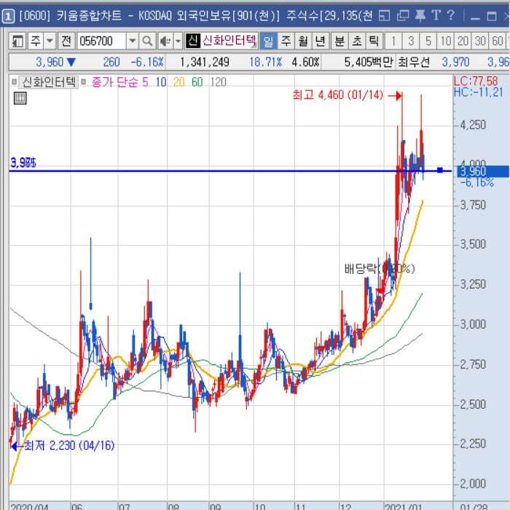Click the 최저 2,230 (04/16) low marker
Viewport: 510px width, 510px height.
[x=63, y=446]
